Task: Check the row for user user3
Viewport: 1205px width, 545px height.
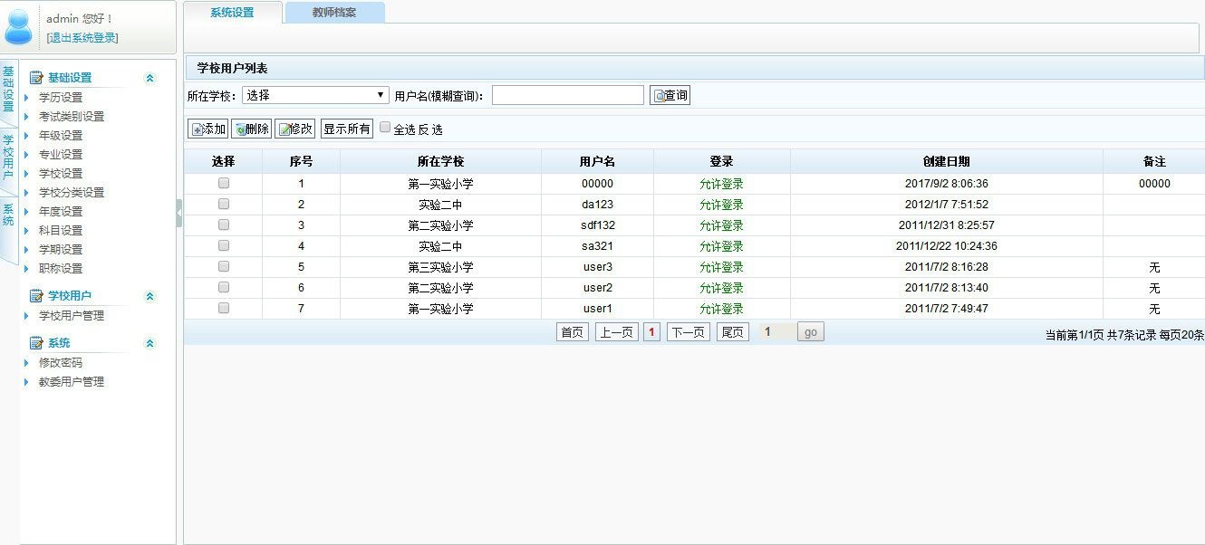Action: [x=224, y=266]
